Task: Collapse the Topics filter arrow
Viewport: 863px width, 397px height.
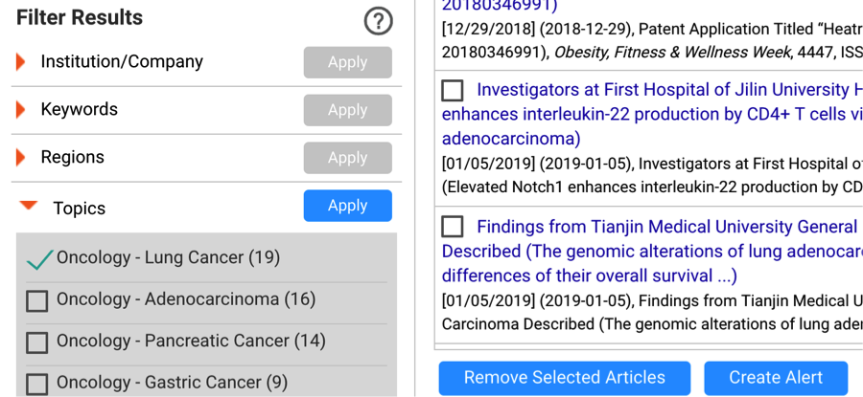Action: click(28, 206)
